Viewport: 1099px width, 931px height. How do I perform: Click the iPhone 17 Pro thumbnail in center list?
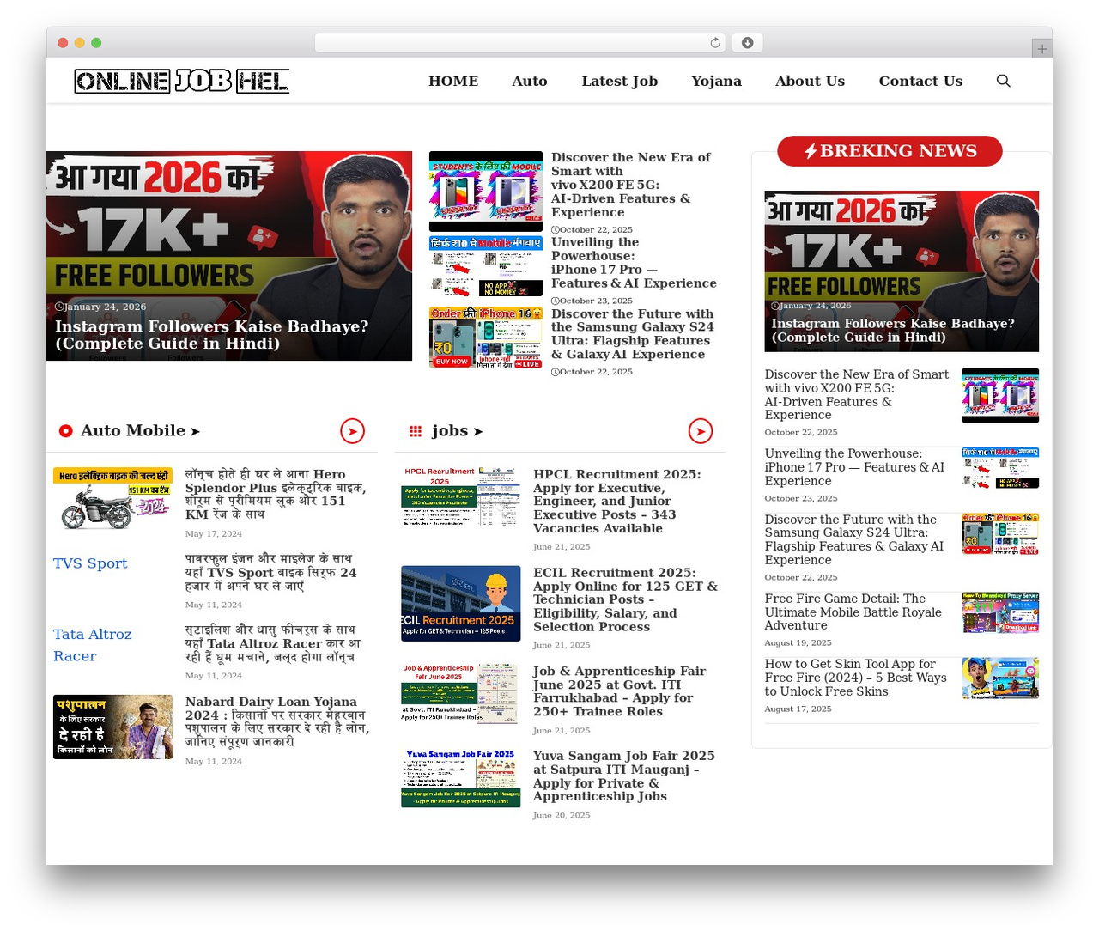coord(486,267)
